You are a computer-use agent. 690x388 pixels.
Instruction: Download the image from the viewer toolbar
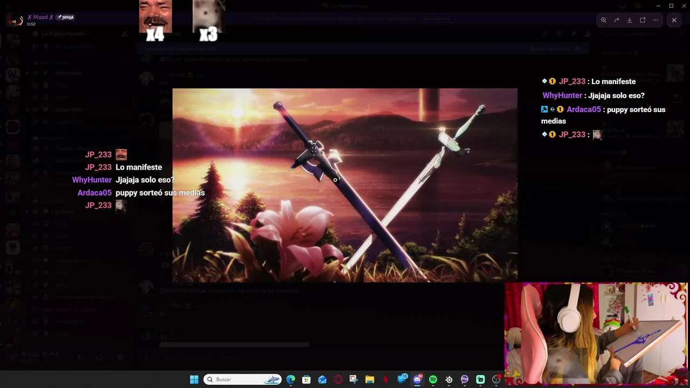(630, 20)
